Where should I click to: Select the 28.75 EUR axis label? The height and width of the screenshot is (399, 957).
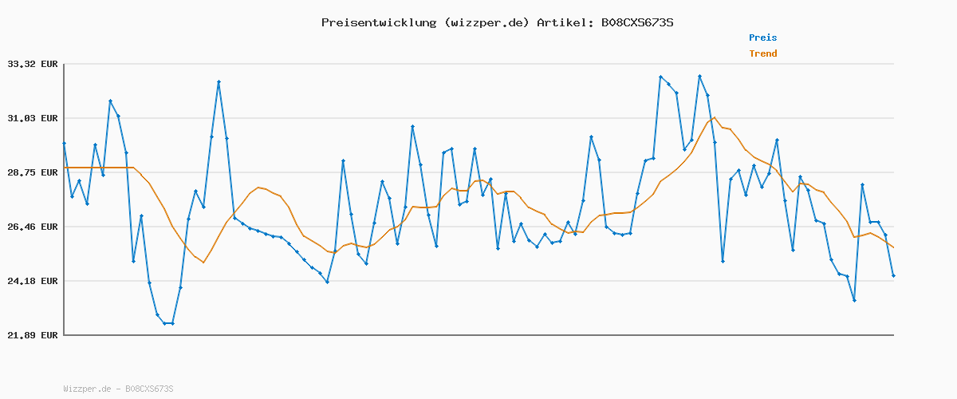pos(33,172)
